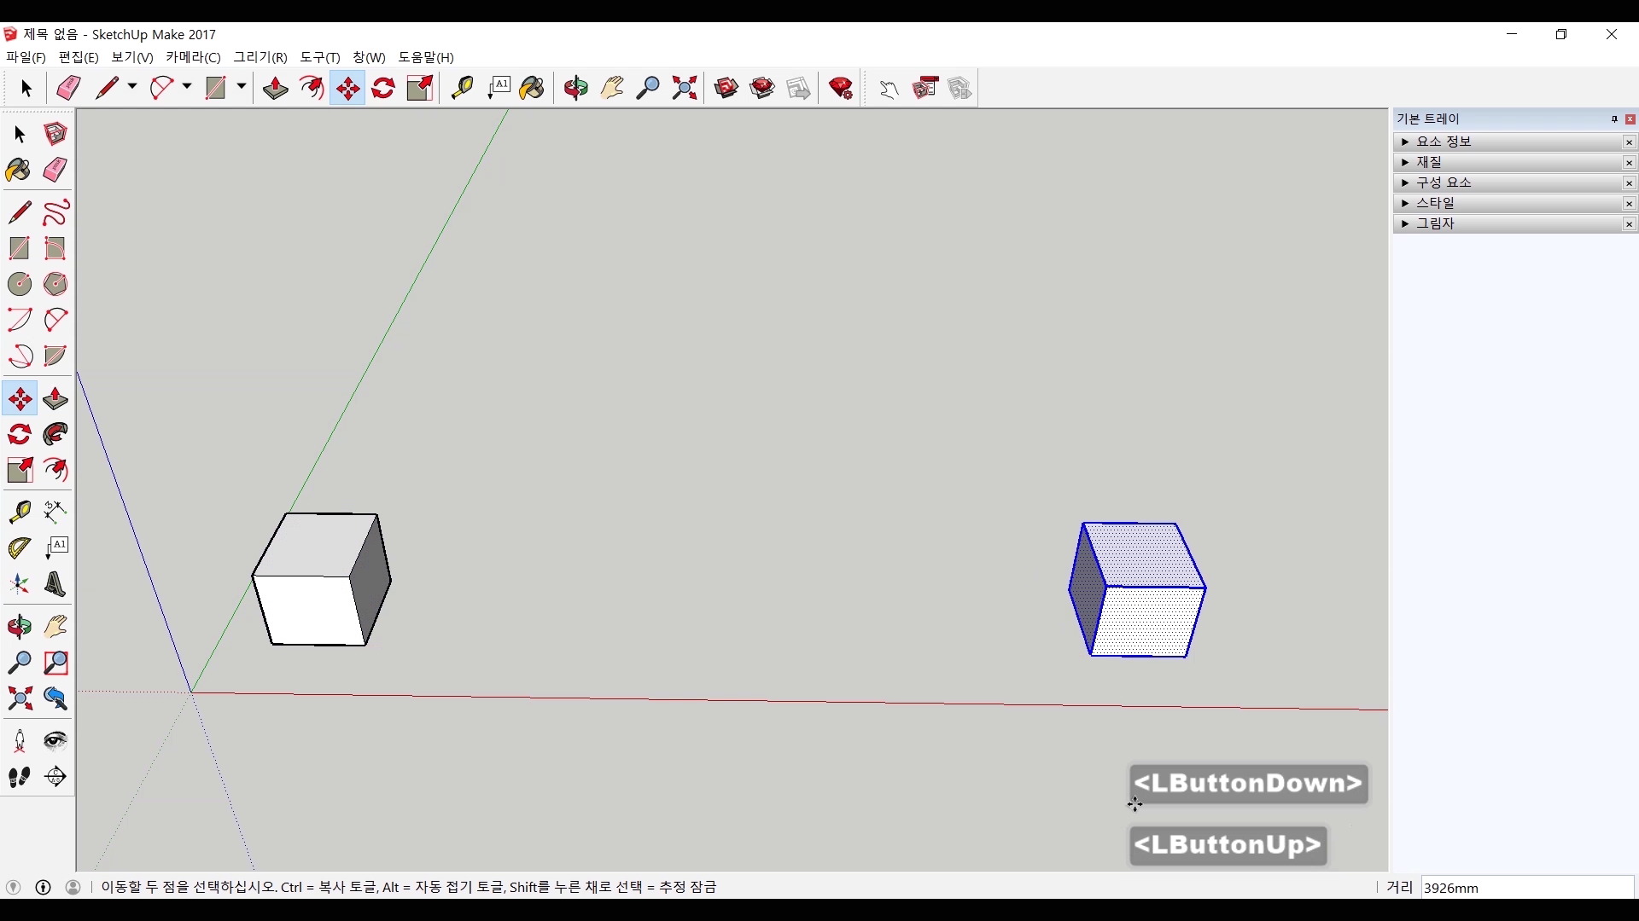1639x921 pixels.
Task: Select the Push/Pull tool in left toolbar
Action: [55, 399]
